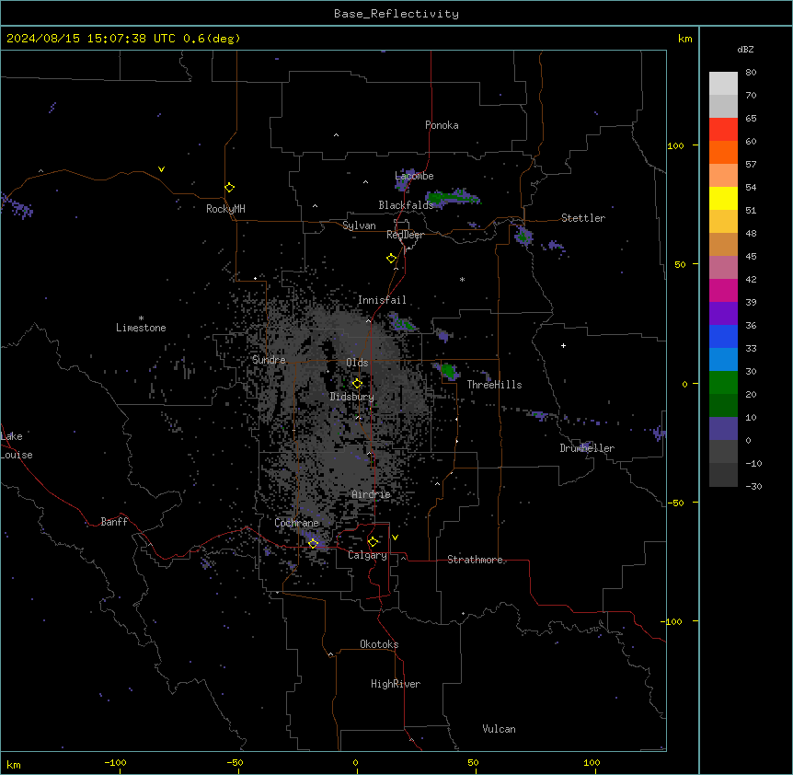
Task: Select the yellow radar site marker between Olds and Didsbury
Action: [357, 384]
